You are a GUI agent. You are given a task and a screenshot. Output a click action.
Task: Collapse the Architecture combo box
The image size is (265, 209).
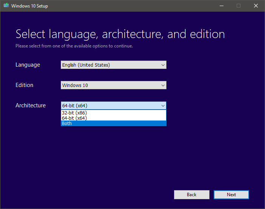tap(113, 105)
